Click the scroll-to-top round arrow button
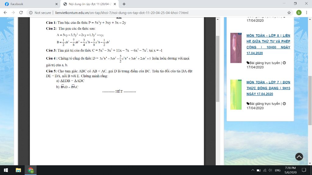This screenshot has width=312, height=175. (x=299, y=156)
